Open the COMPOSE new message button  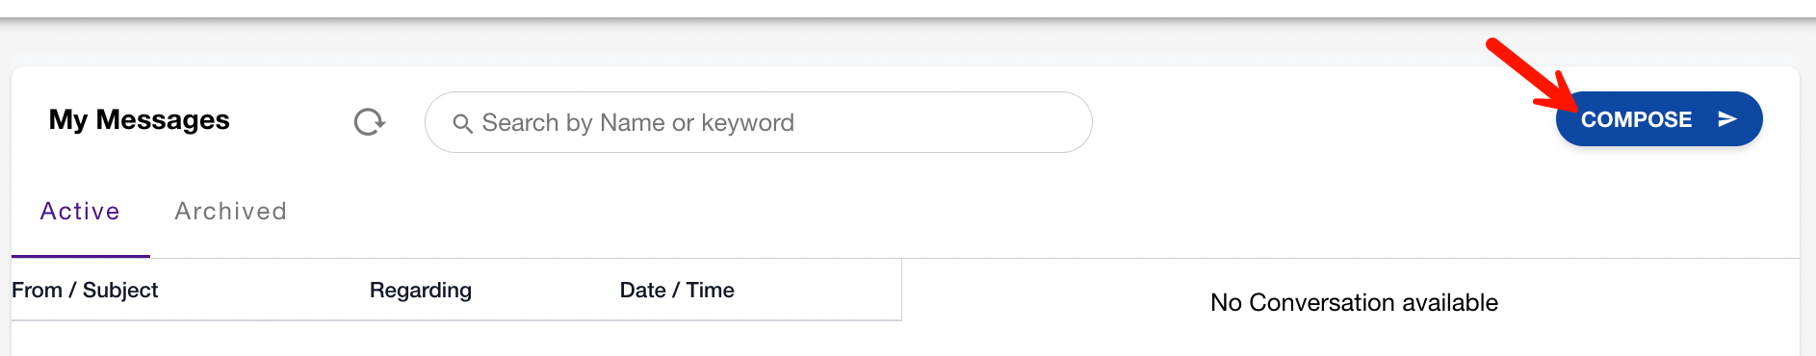pyautogui.click(x=1659, y=119)
